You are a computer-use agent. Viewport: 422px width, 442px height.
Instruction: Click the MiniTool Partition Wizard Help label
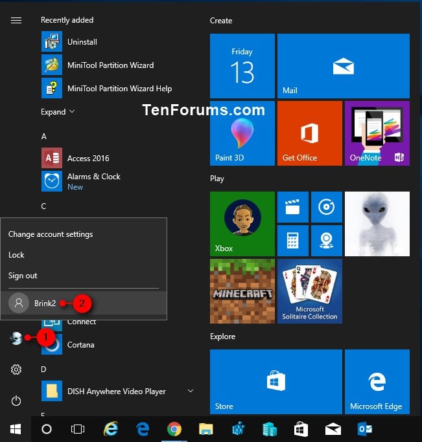[120, 88]
